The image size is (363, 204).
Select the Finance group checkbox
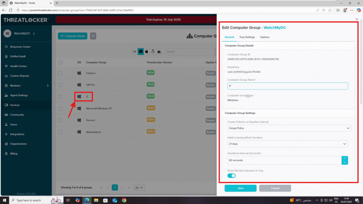coord(60,73)
